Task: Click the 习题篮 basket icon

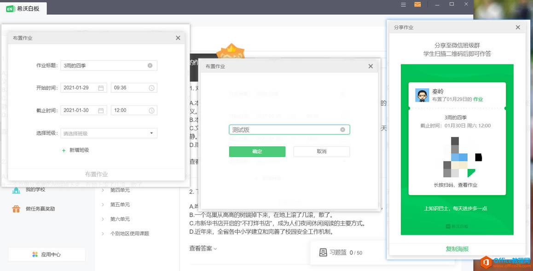Action: click(323, 252)
